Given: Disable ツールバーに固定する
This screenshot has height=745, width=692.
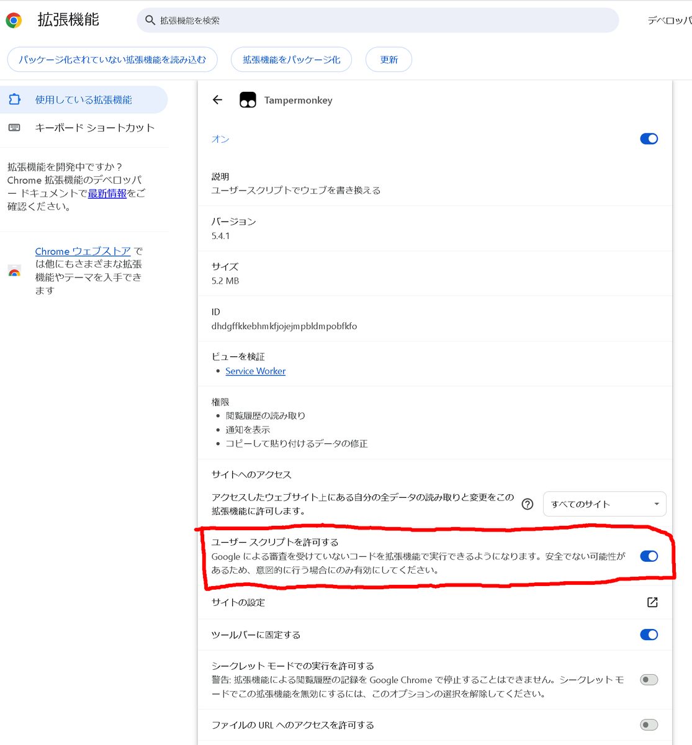Looking at the screenshot, I should [649, 634].
